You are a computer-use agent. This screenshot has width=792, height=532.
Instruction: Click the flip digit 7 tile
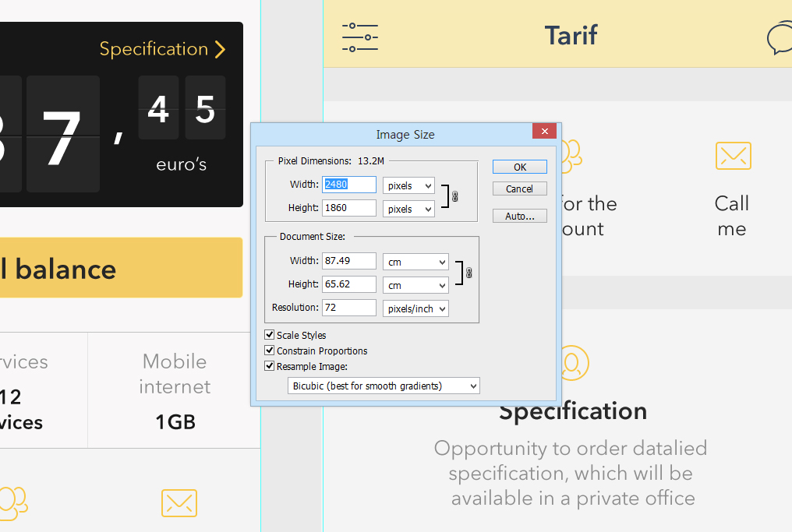[x=63, y=134]
